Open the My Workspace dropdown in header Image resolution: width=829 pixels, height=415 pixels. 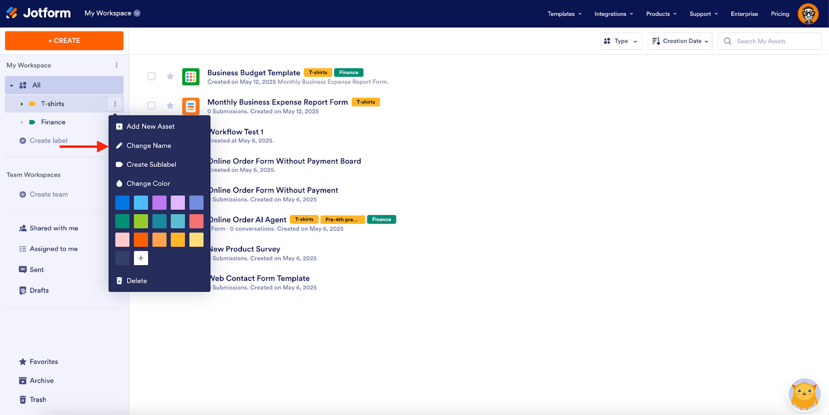pyautogui.click(x=112, y=13)
